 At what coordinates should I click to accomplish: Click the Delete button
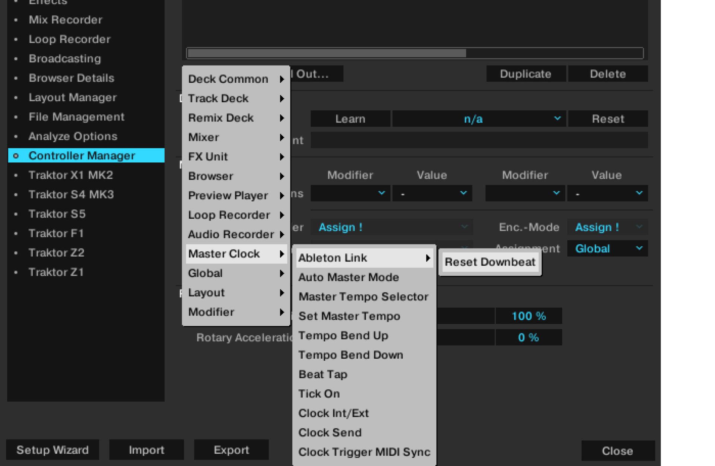[x=608, y=74]
